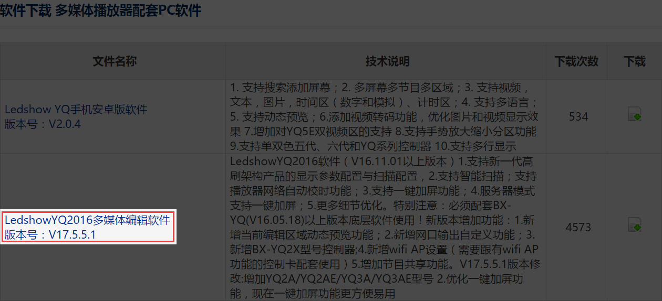Click the 版本号：V2.0.4 version text
This screenshot has width=662, height=301.
click(x=43, y=124)
